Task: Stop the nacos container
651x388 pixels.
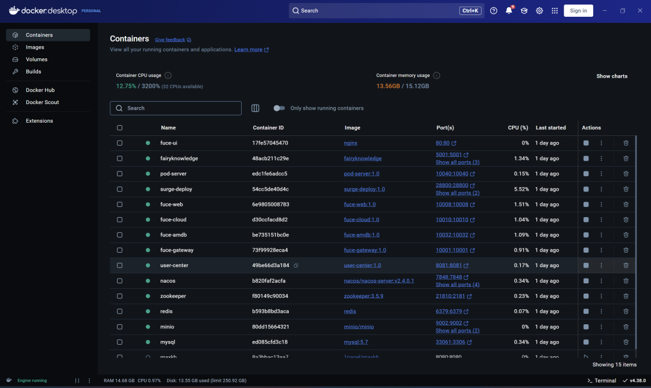Action: tap(586, 281)
